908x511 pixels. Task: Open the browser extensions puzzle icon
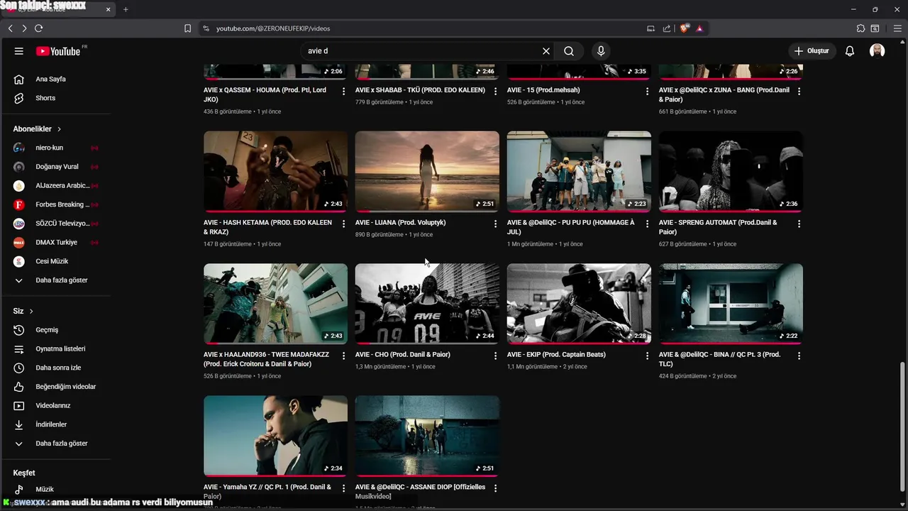(x=860, y=28)
